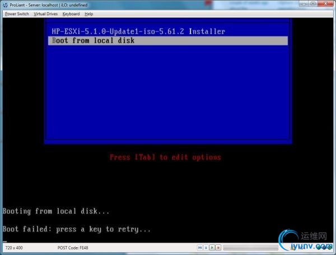Click the 720 x 400 resolution status
The image size is (336, 255).
click(x=14, y=248)
